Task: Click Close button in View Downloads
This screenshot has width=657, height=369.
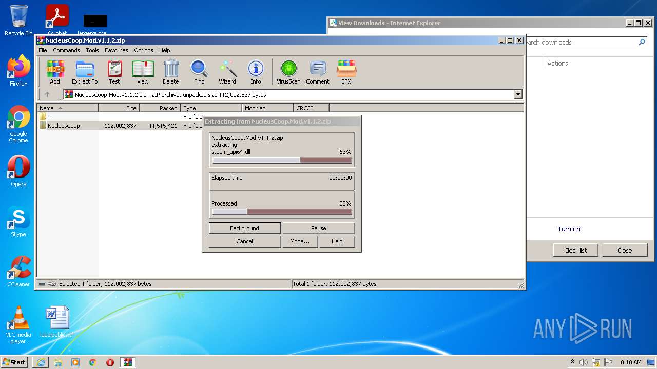Action: [x=625, y=250]
